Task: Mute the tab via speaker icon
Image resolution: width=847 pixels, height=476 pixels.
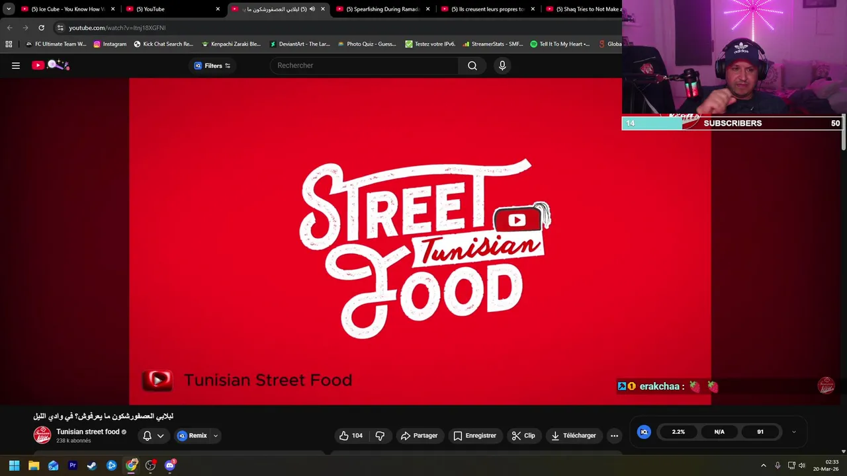Action: tap(312, 9)
